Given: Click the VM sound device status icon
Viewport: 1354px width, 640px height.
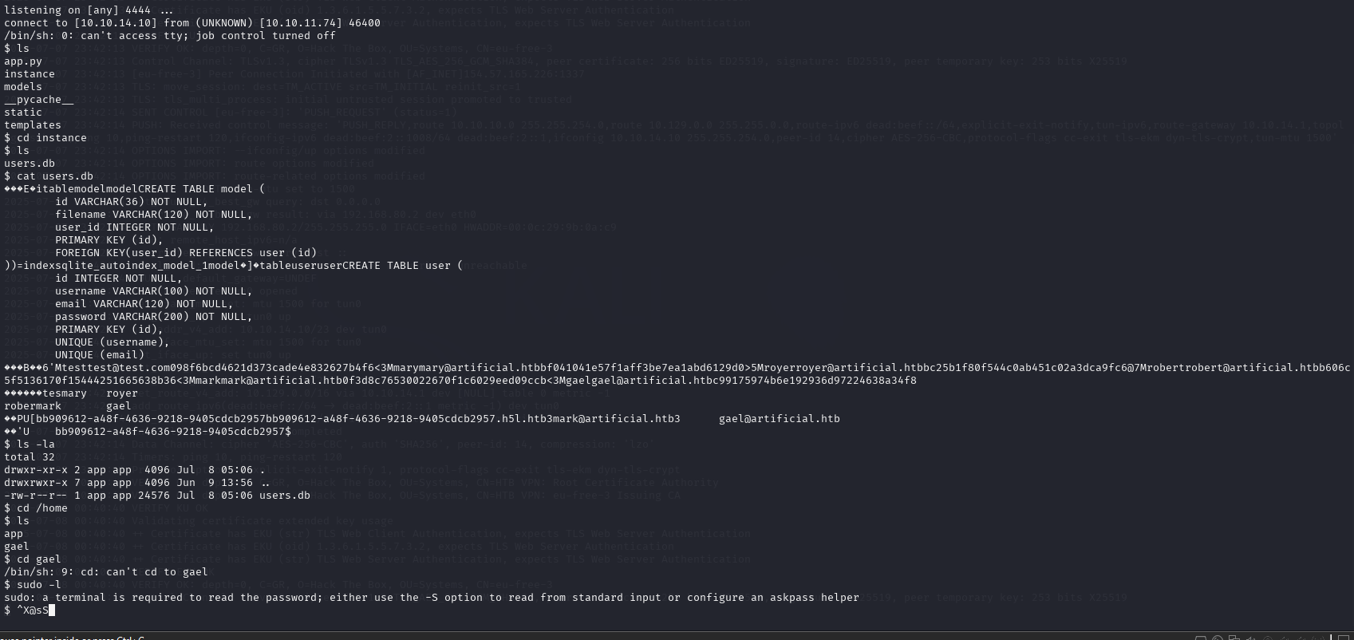Looking at the screenshot, I should pos(1250,638).
